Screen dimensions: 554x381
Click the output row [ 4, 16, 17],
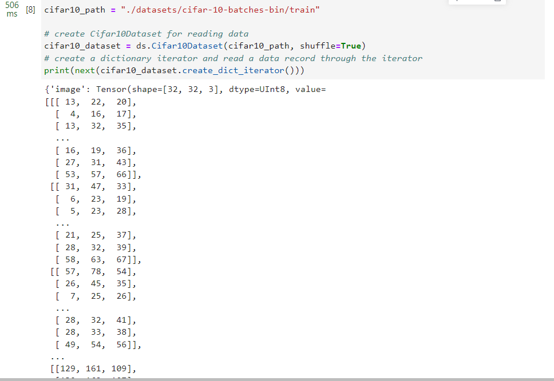tap(96, 114)
